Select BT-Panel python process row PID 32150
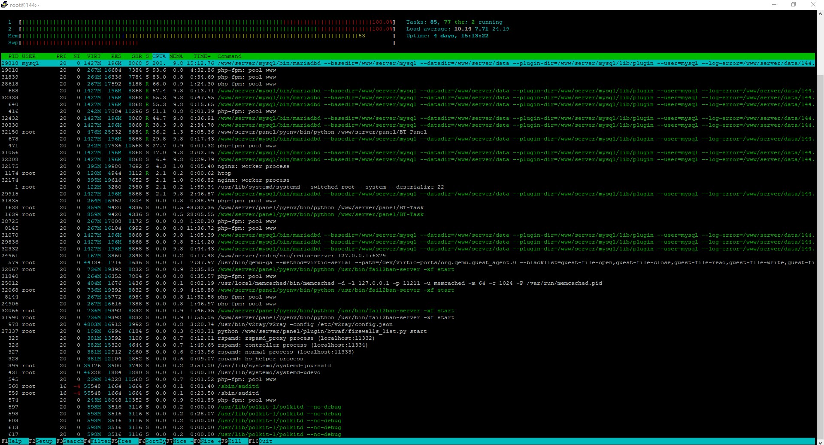Viewport: 824px width, 445px height. click(x=408, y=132)
